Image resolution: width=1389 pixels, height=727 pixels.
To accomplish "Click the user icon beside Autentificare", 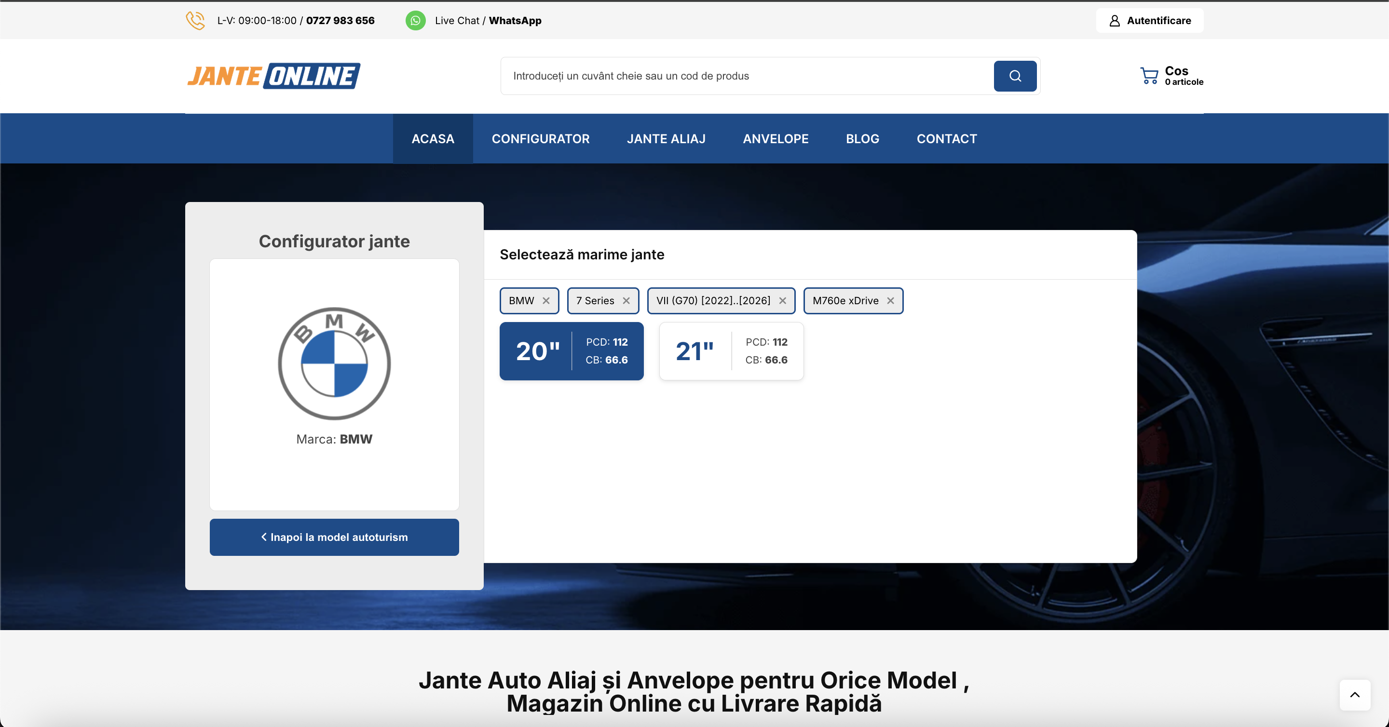I will 1114,20.
